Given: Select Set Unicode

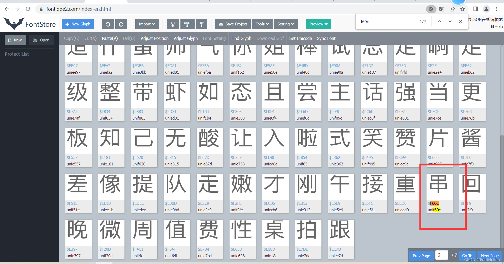Looking at the screenshot, I should (300, 38).
